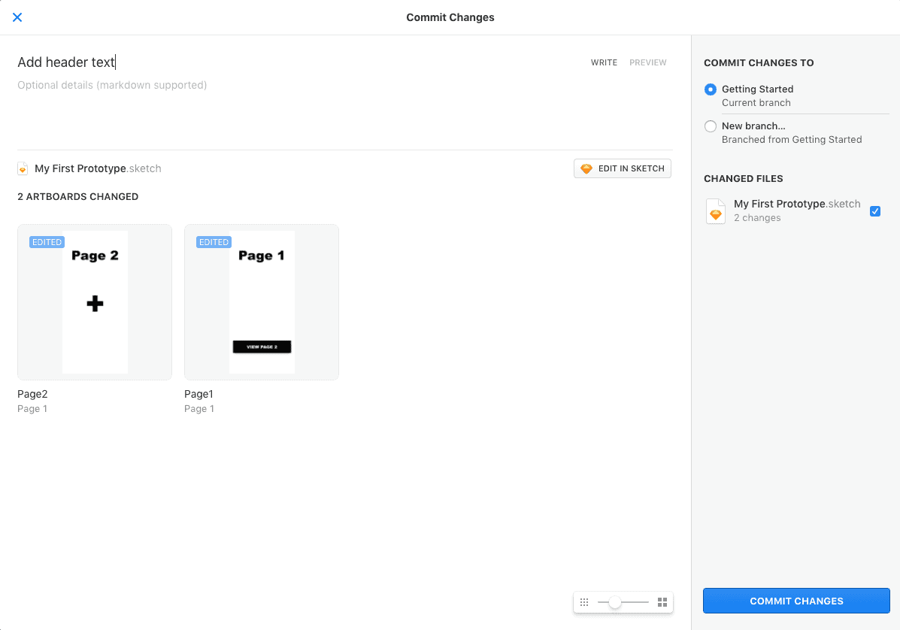Click the blue X close icon top left

click(x=17, y=17)
